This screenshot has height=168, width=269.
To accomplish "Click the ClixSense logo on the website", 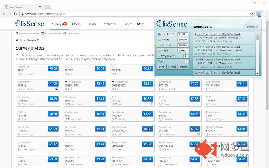I will (x=29, y=24).
